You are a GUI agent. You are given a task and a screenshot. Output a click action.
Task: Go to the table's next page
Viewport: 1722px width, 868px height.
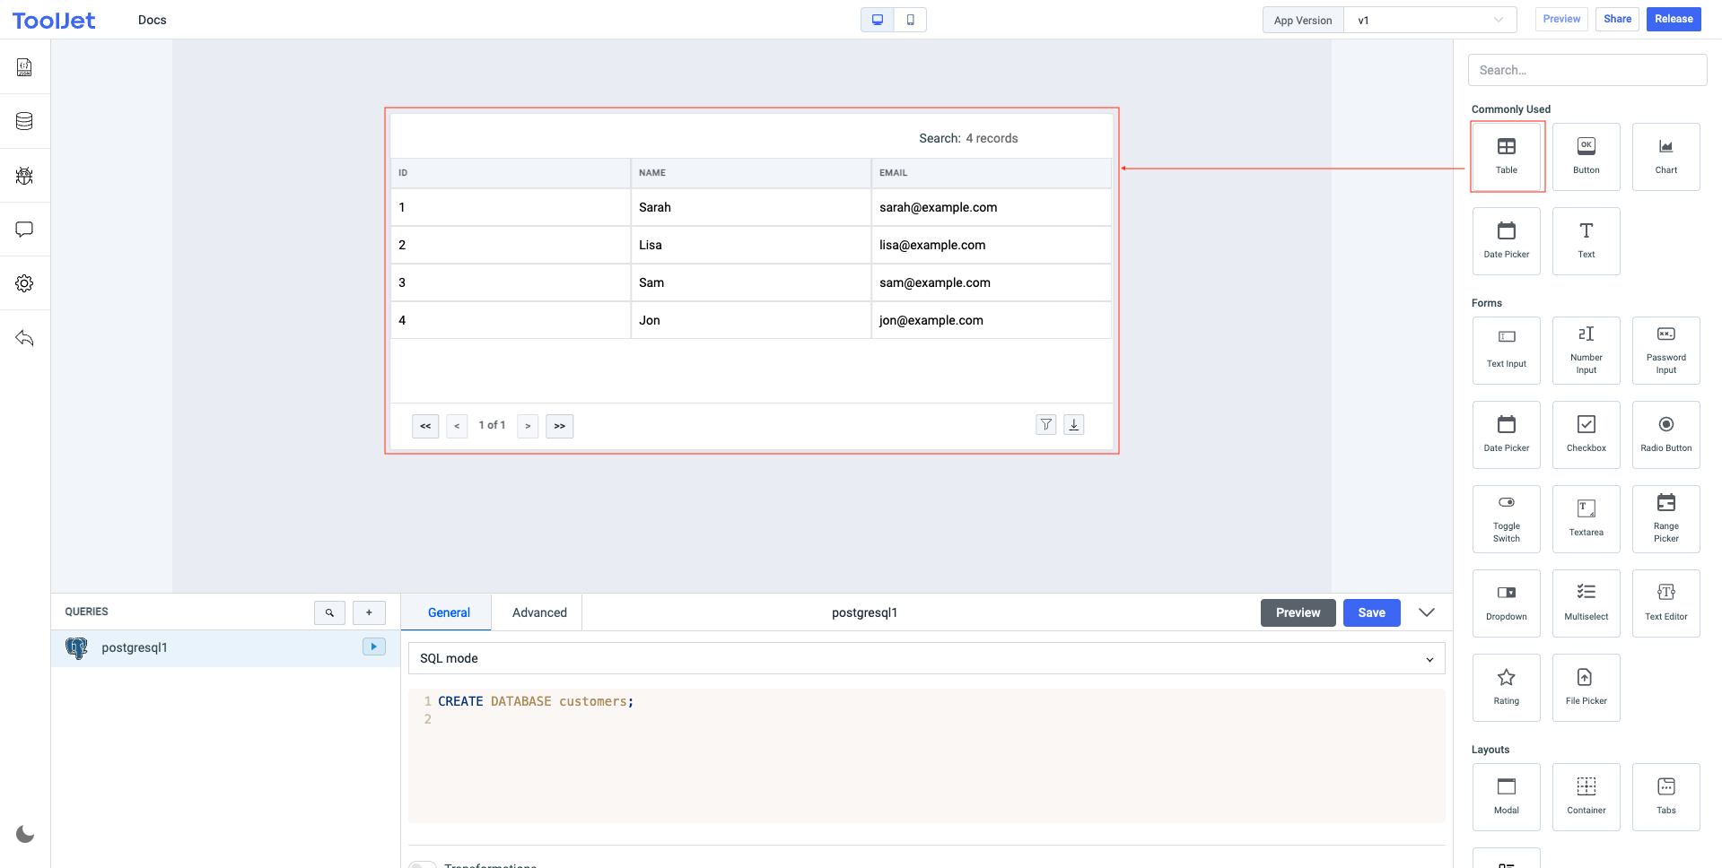(x=528, y=426)
